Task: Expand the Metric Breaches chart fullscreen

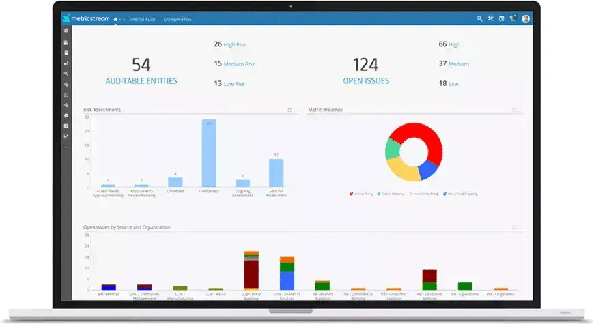Action: click(514, 110)
